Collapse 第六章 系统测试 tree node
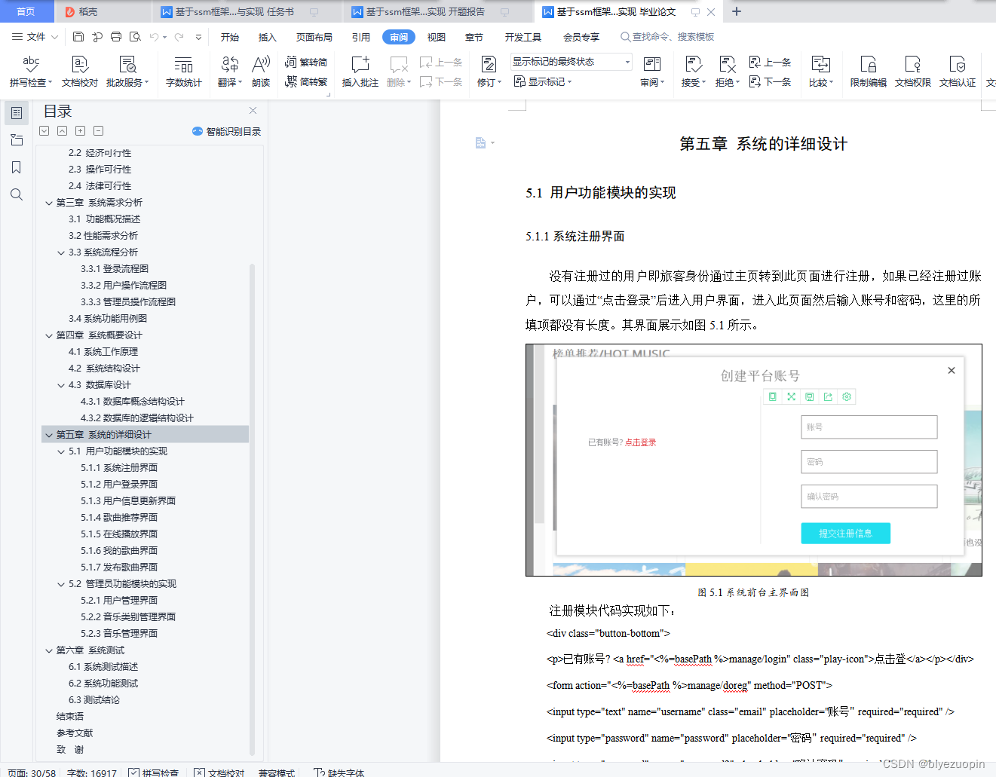996x777 pixels. (x=49, y=650)
